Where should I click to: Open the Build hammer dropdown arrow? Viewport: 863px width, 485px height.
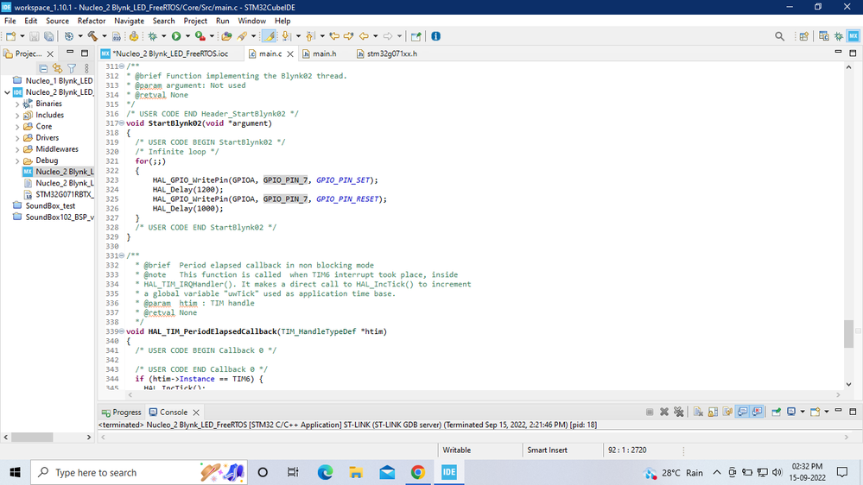pos(104,36)
